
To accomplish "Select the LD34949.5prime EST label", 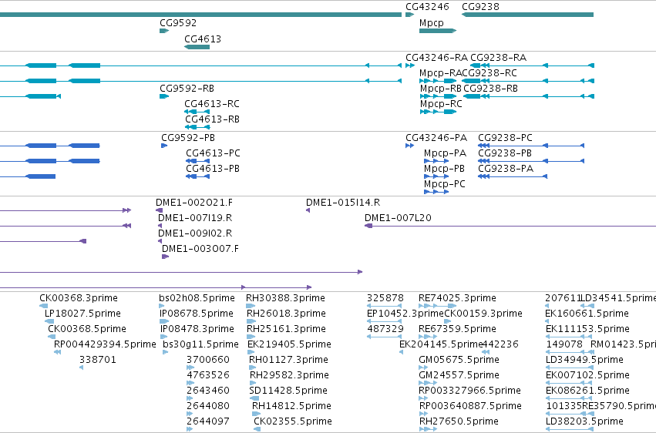I will pos(584,360).
